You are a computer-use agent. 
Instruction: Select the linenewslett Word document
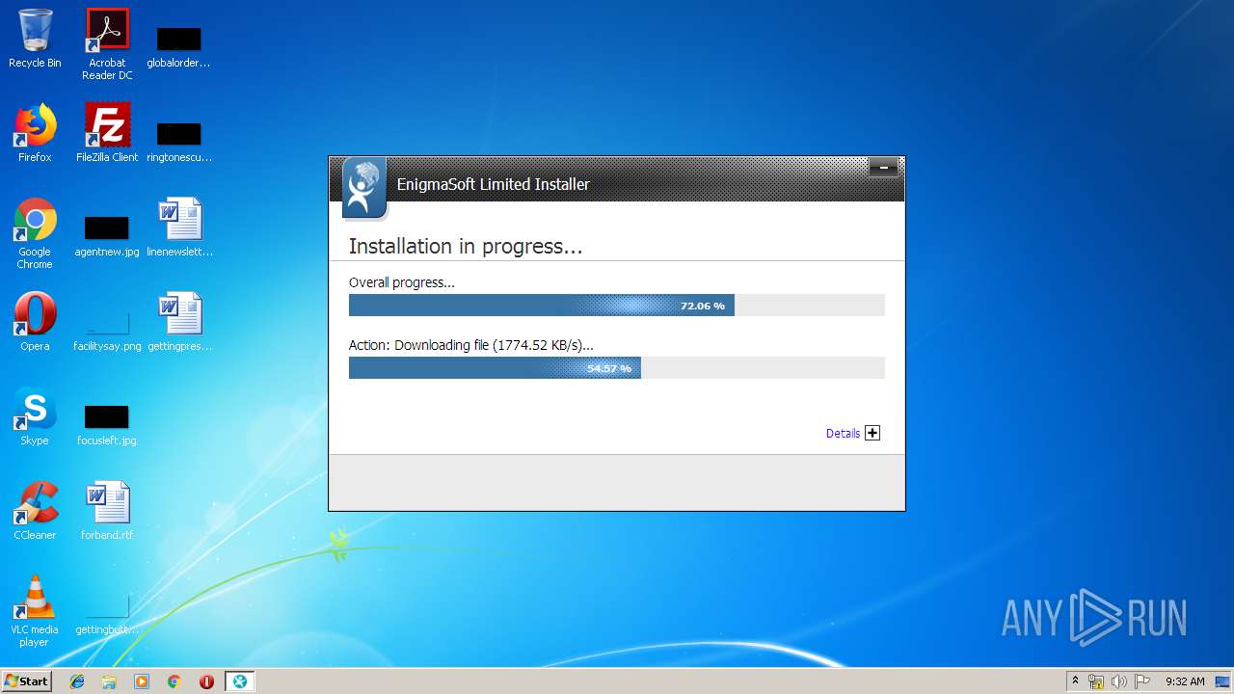[179, 227]
